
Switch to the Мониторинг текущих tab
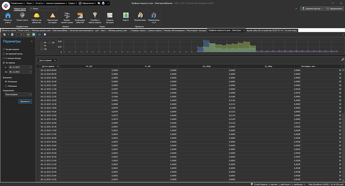[x=196, y=30]
